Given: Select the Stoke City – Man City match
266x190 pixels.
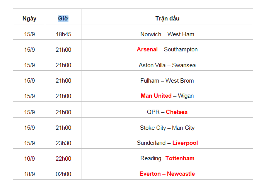Looking at the screenshot, I should pyautogui.click(x=167, y=128).
